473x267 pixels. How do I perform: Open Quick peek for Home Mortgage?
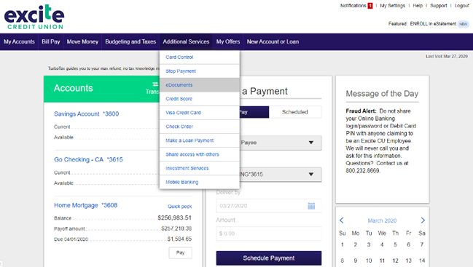(180, 207)
